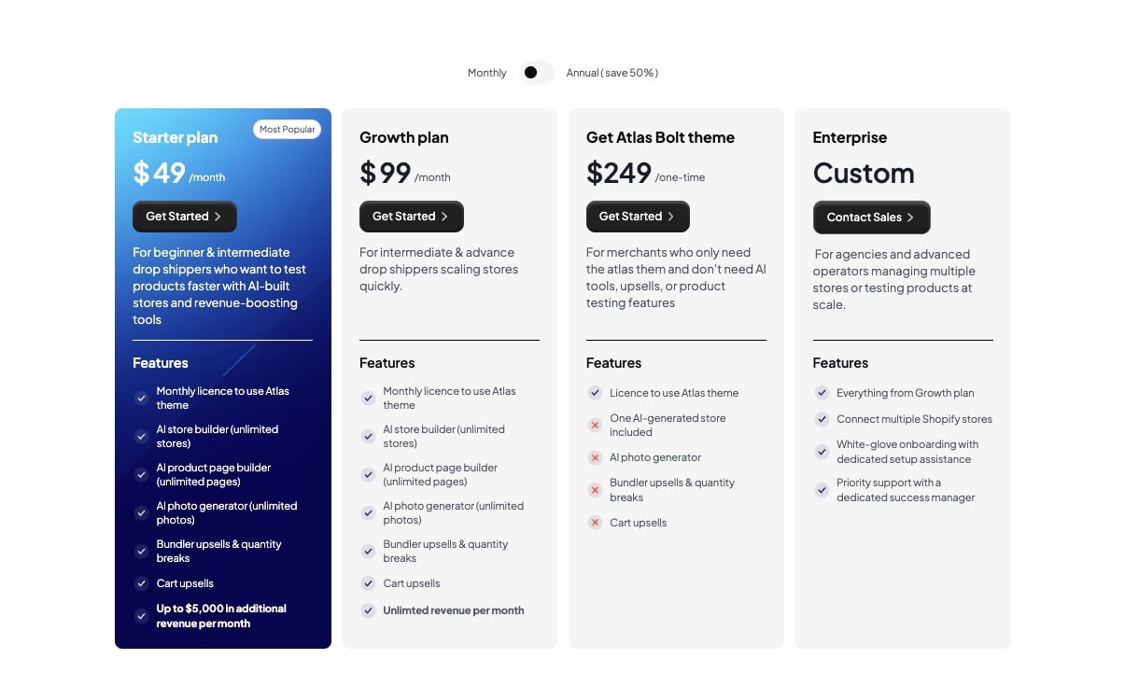Click the red X next to Cart upsells under Get Atlas Bolt theme
1125x687 pixels.
pyautogui.click(x=595, y=523)
